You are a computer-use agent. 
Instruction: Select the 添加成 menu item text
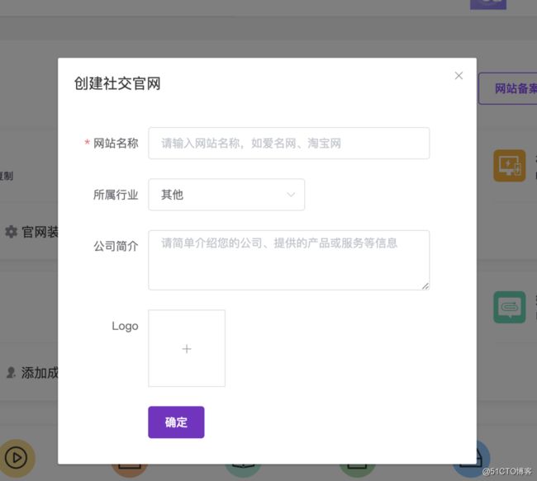tap(40, 372)
